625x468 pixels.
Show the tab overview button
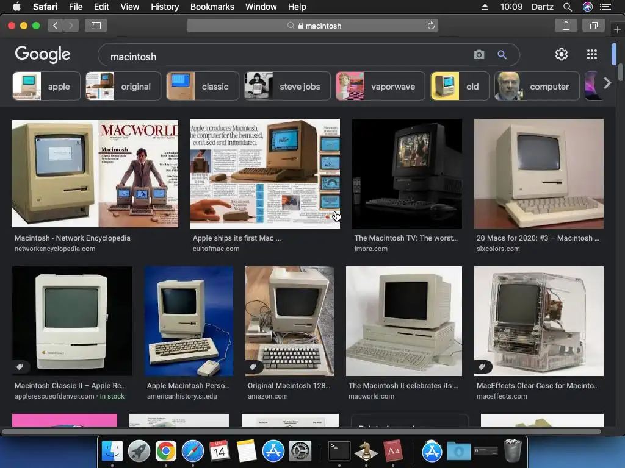coord(593,26)
